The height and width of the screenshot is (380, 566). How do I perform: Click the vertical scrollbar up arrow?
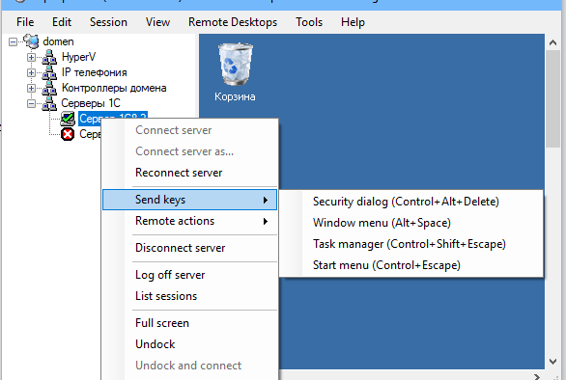552,42
